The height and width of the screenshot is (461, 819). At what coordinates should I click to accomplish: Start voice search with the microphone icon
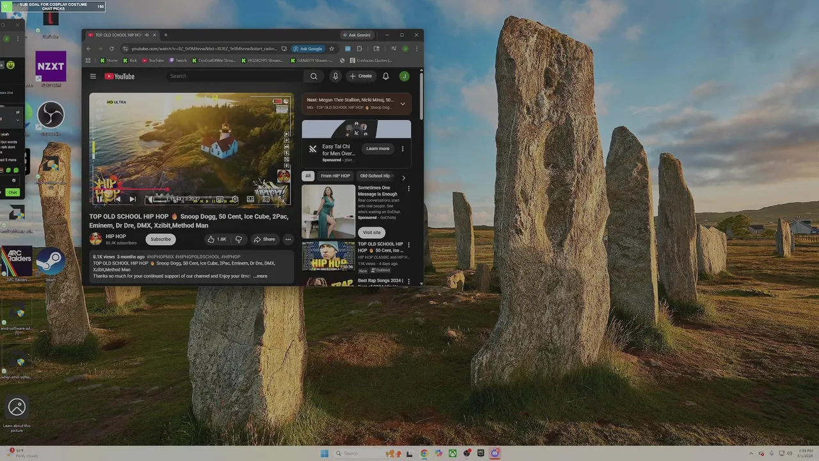click(x=335, y=76)
